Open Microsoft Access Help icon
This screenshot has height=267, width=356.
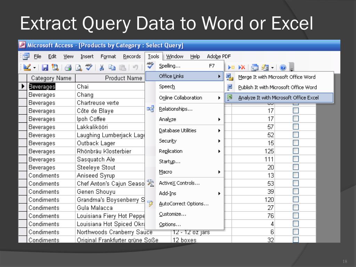pyautogui.click(x=283, y=67)
